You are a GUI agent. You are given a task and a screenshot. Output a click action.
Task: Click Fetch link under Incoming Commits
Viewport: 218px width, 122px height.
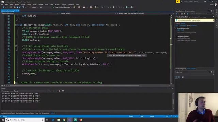tap(178, 30)
